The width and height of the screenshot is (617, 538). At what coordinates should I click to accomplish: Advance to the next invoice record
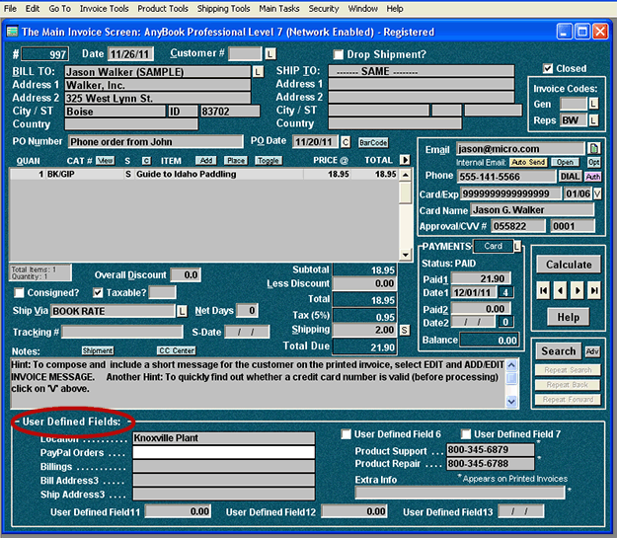(x=577, y=290)
